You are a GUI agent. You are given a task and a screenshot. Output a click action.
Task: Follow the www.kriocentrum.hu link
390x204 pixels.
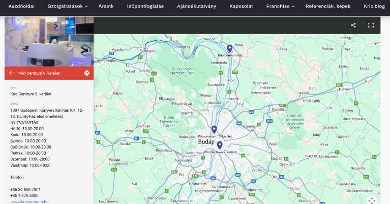click(x=30, y=201)
